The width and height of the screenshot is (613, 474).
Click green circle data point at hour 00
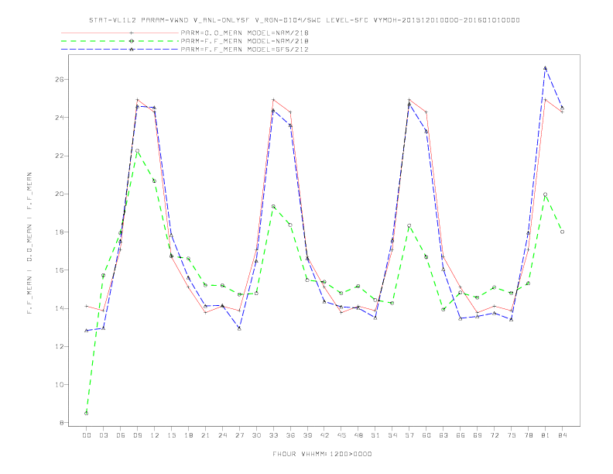(87, 414)
